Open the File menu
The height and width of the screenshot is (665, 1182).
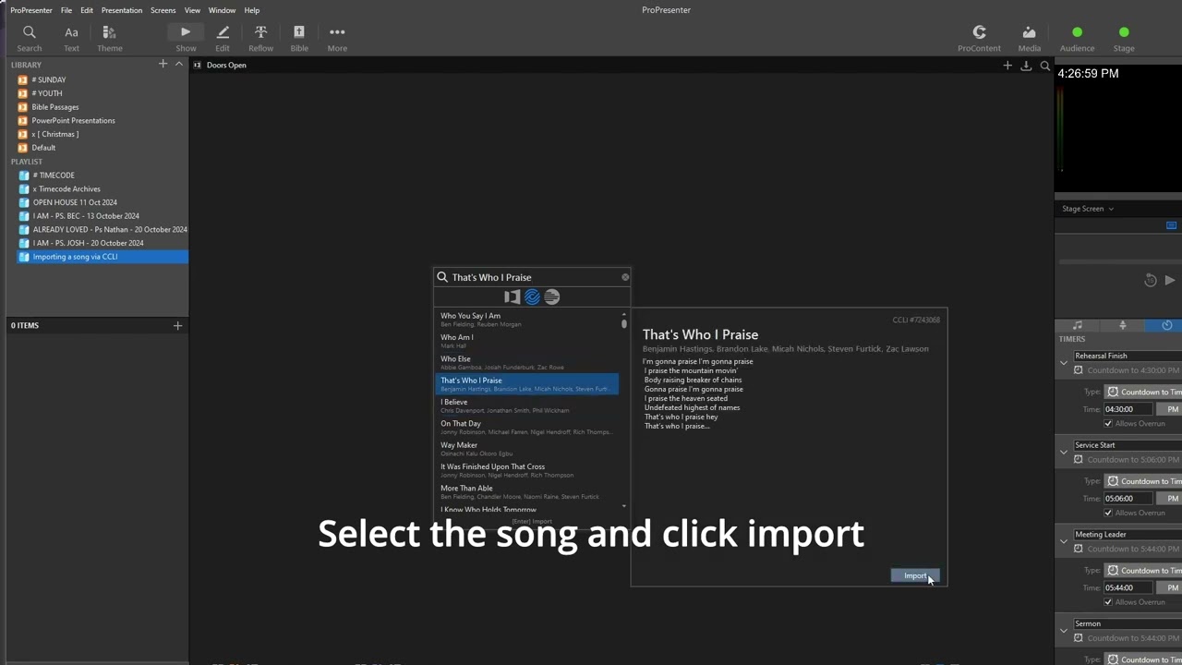(66, 10)
